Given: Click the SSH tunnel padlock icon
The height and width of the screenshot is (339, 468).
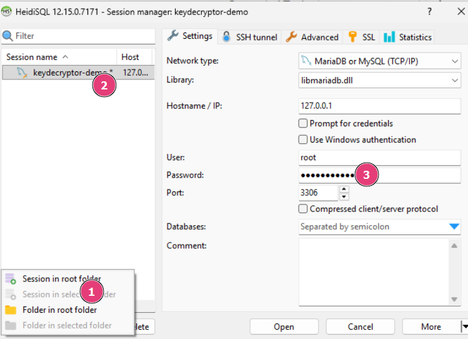Looking at the screenshot, I should point(226,37).
